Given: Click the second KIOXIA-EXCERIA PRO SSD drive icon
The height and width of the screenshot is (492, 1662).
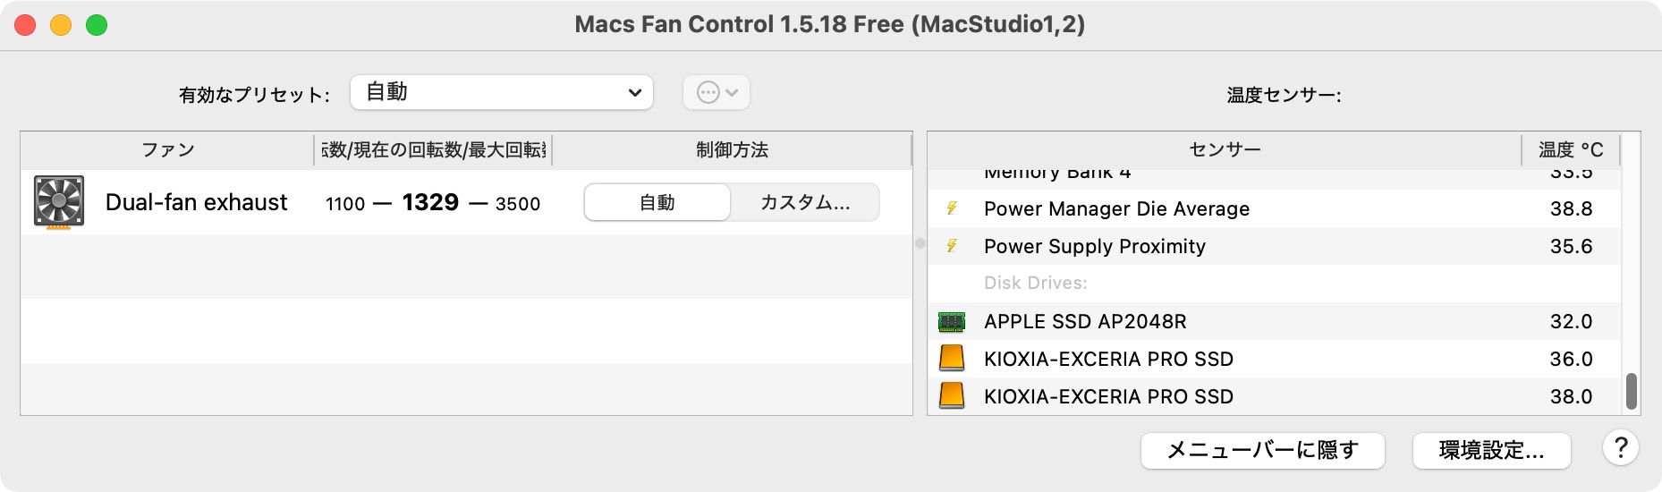Looking at the screenshot, I should coord(952,395).
